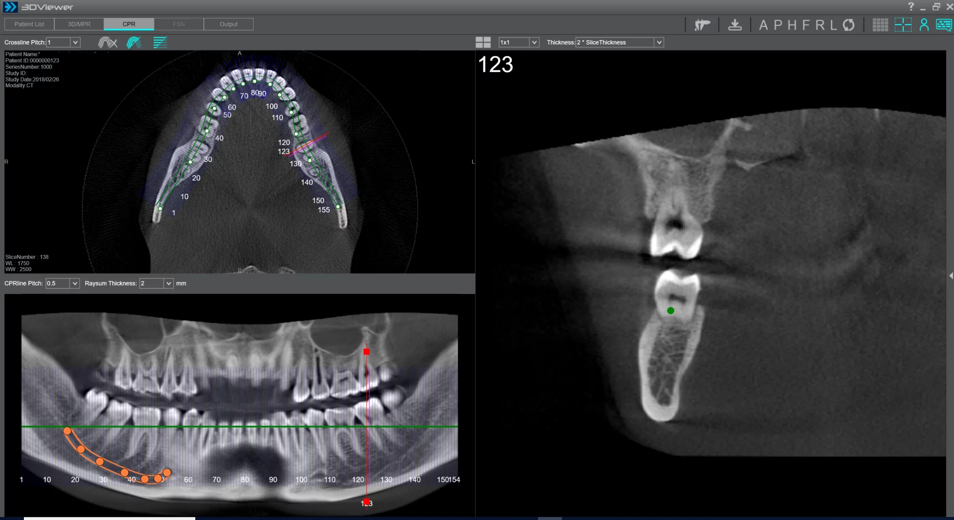Open the Raysum Thickness dropdown
This screenshot has height=520, width=954.
coord(168,283)
